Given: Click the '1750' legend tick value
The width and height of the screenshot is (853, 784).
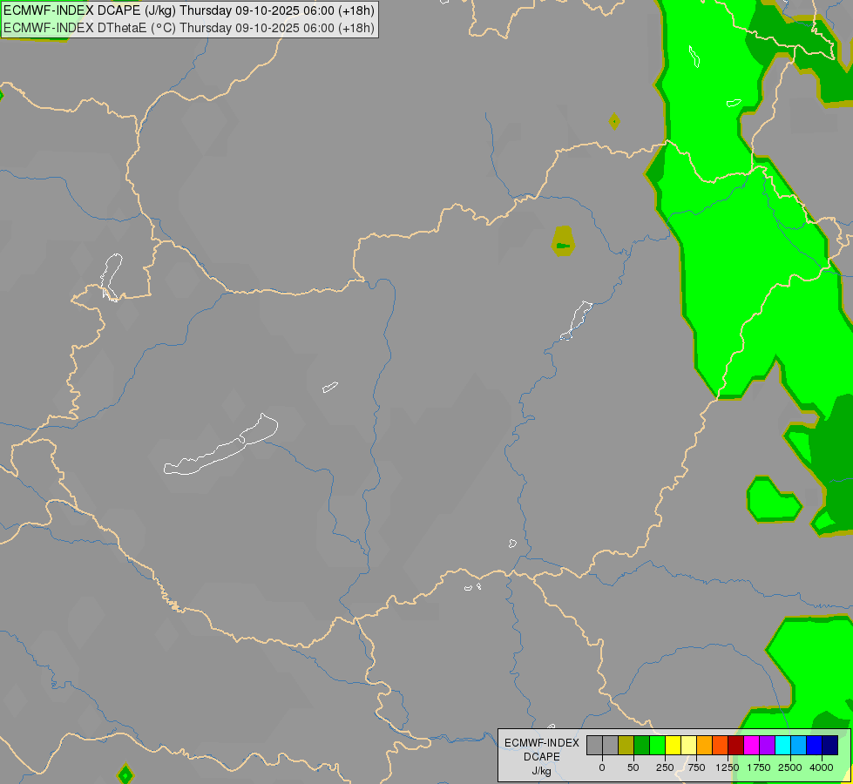Looking at the screenshot, I should (759, 767).
